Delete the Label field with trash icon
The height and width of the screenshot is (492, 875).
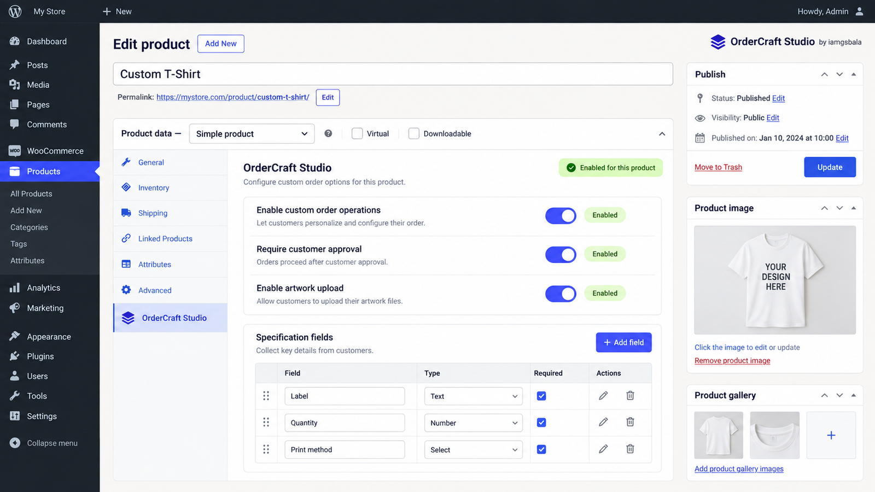pos(630,395)
